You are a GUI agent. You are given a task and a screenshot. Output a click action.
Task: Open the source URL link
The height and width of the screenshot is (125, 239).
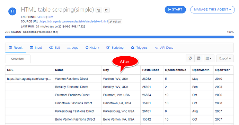click(x=74, y=21)
